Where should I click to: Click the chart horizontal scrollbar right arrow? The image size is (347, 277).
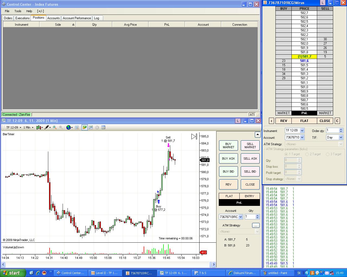214,265
